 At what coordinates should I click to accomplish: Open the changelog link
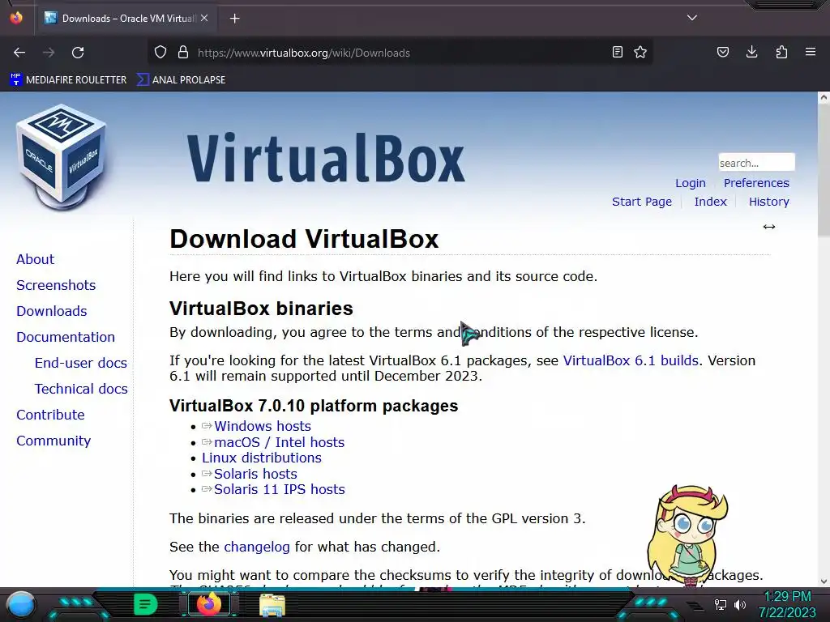[x=257, y=547]
